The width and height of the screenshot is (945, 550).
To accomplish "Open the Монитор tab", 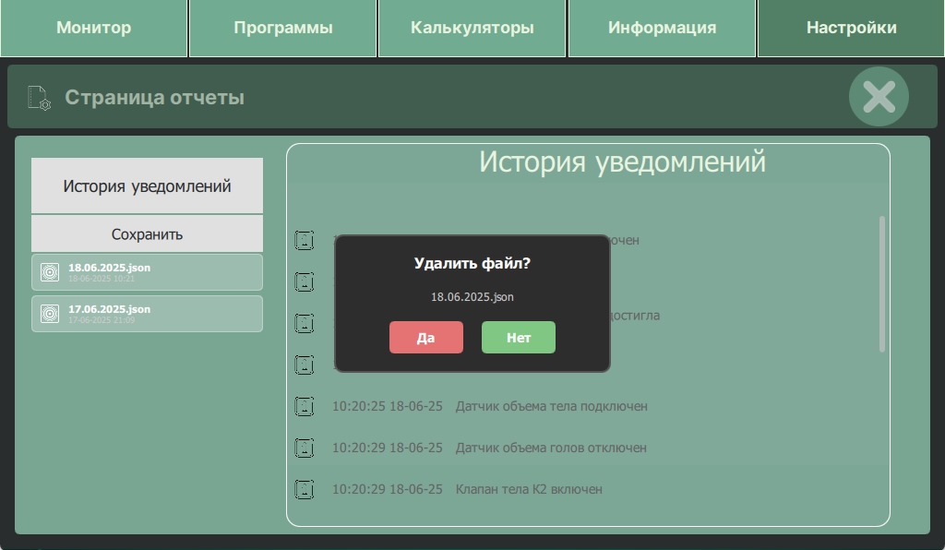I will click(93, 28).
